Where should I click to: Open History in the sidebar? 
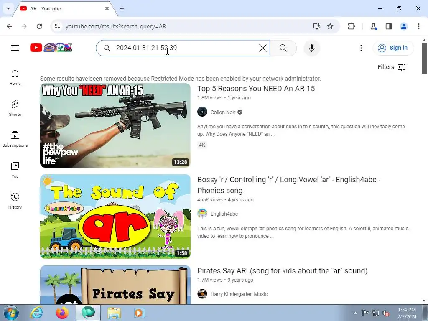click(15, 201)
